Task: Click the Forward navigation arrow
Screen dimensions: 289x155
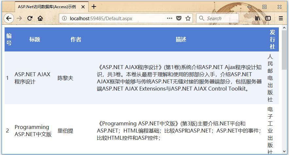Action: 19,18
